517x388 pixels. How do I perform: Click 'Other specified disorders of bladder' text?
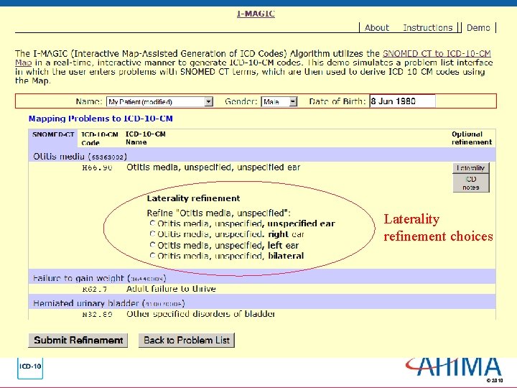[x=200, y=314]
